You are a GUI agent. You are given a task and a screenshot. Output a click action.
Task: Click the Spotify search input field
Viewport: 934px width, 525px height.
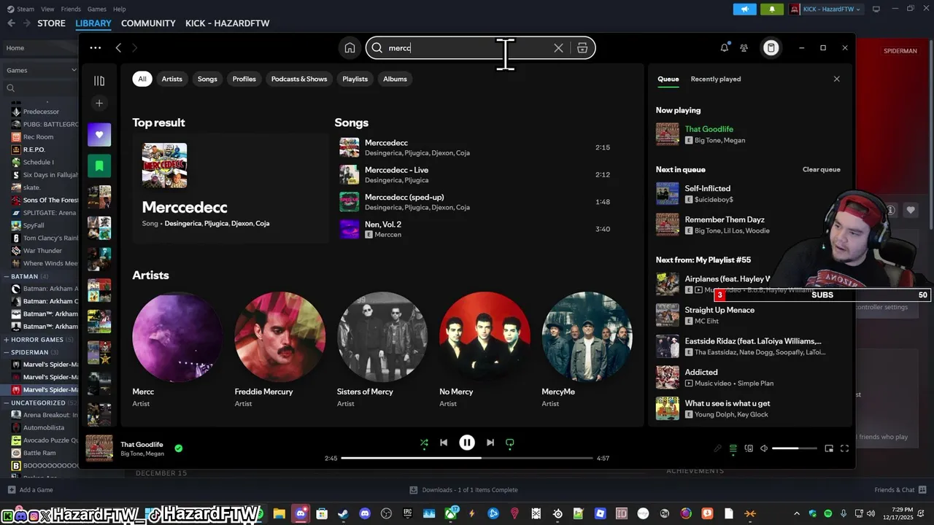point(467,48)
